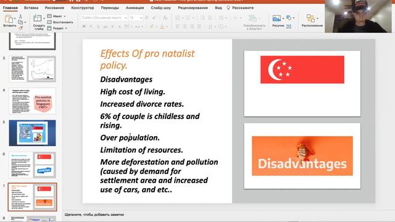Align text left in the ribbon

pyautogui.click(x=177, y=27)
